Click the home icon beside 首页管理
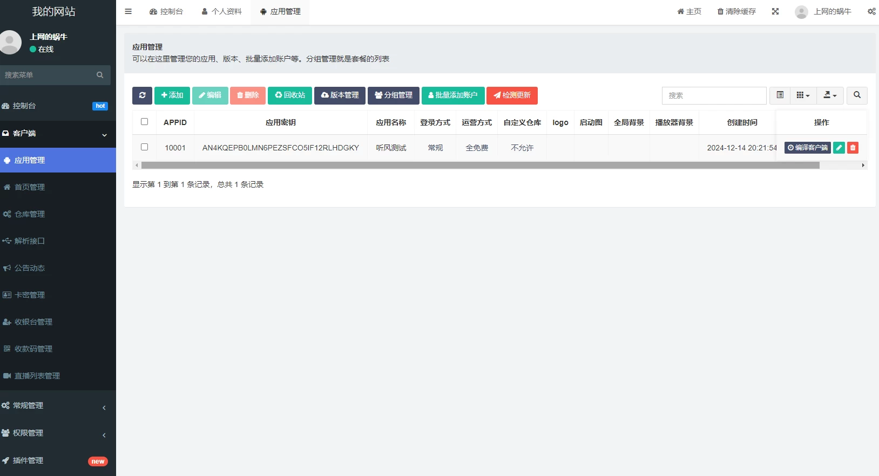The height and width of the screenshot is (476, 879). point(7,187)
